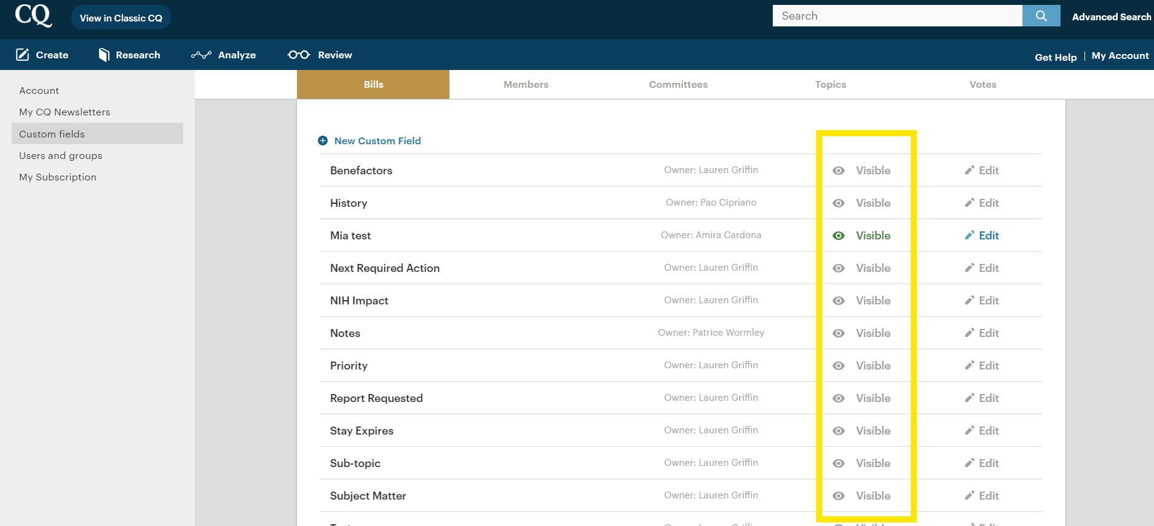Toggle visibility eye for Next Required Action
Screen dimensions: 1154x526
(839, 268)
